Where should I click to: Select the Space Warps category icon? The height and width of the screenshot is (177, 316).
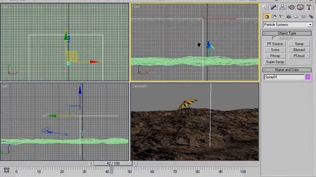click(304, 17)
